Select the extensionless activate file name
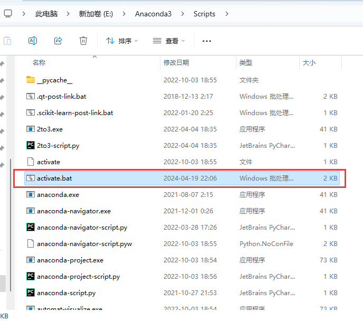The image size is (363, 321). 49,162
